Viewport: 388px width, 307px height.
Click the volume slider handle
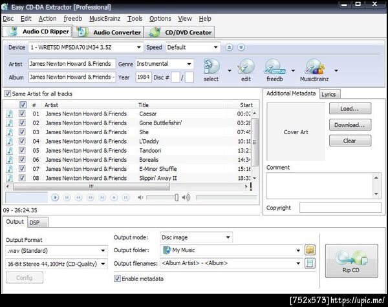click(x=177, y=197)
